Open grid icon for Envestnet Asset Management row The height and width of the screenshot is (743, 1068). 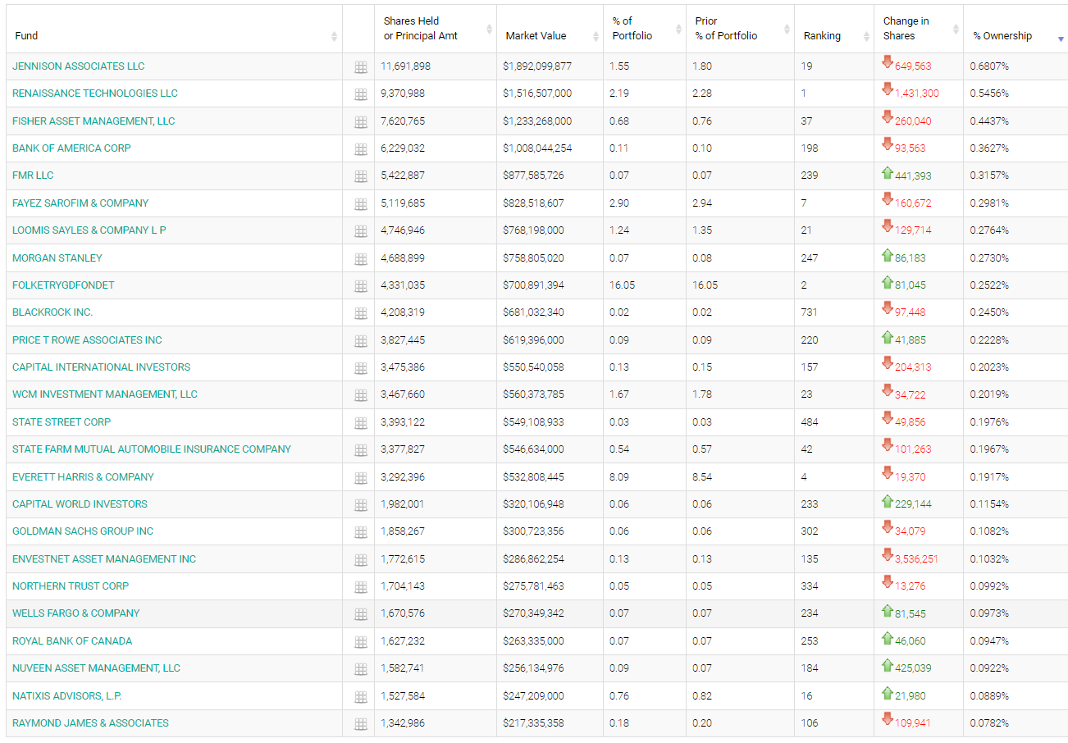pyautogui.click(x=361, y=560)
